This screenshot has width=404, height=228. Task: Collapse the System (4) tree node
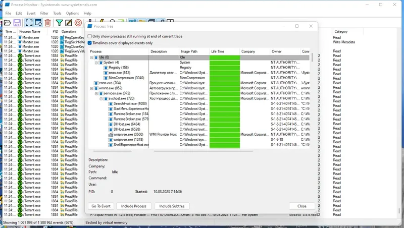point(96,63)
